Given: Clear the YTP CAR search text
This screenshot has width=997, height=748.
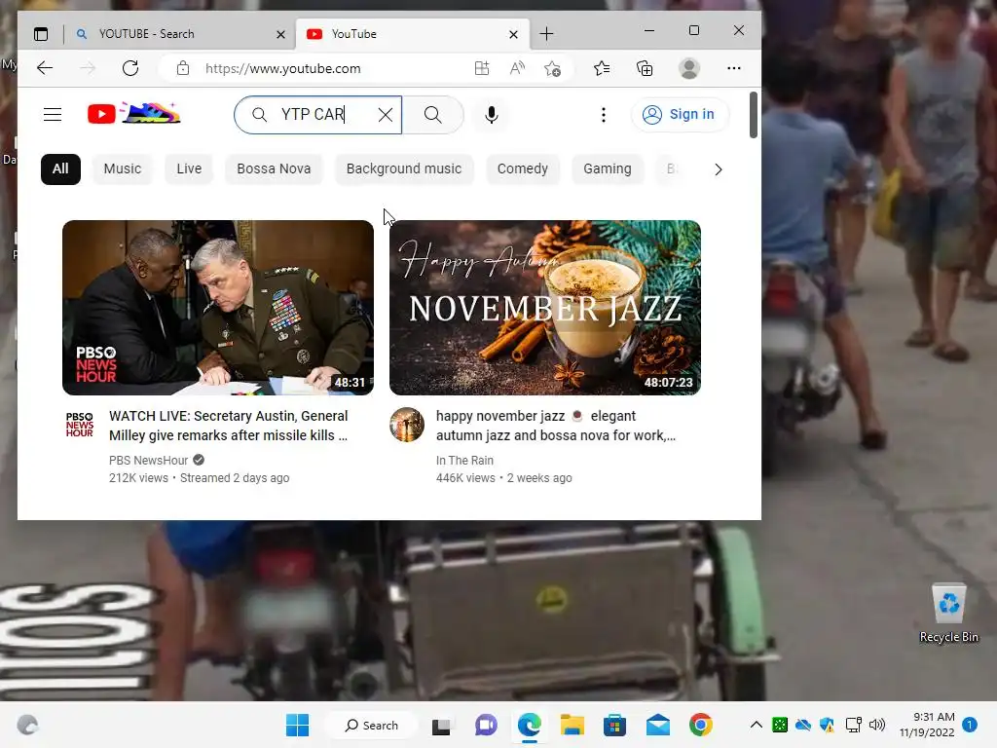Looking at the screenshot, I should [x=386, y=115].
